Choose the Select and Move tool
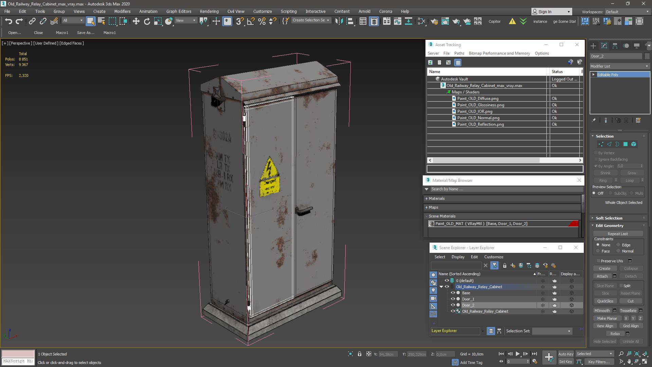This screenshot has width=652, height=367. [x=136, y=21]
